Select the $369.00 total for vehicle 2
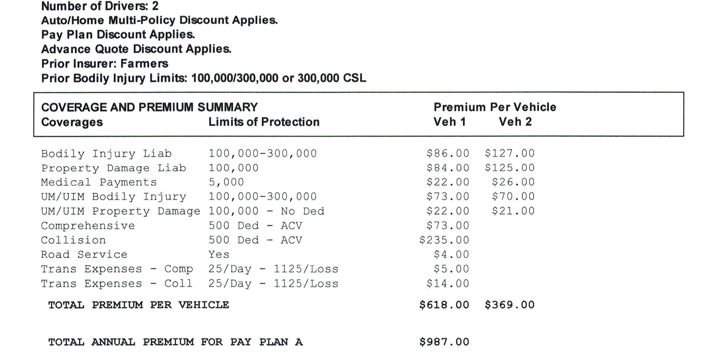 pos(510,305)
